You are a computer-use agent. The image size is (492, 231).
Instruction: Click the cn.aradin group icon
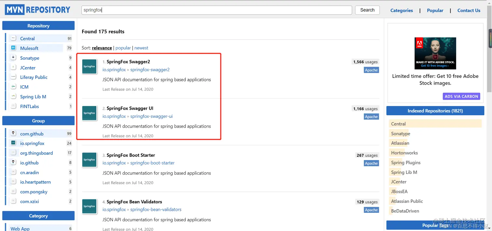pyautogui.click(x=13, y=172)
